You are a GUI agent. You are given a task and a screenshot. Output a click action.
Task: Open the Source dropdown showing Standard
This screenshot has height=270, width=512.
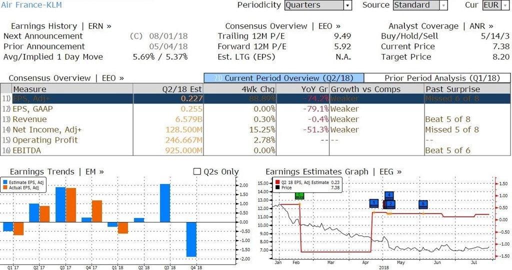pyautogui.click(x=420, y=5)
